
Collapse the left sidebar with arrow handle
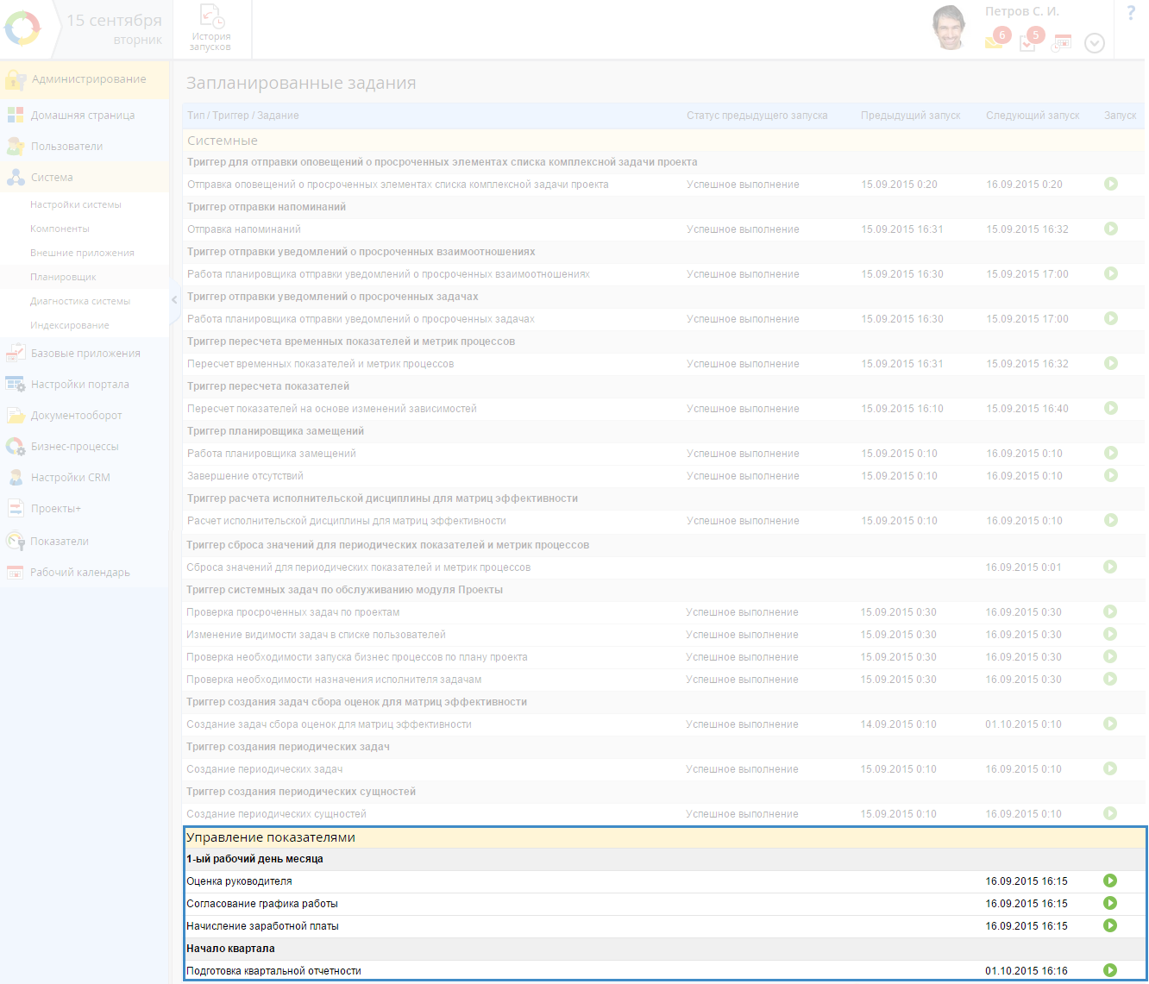(x=174, y=300)
